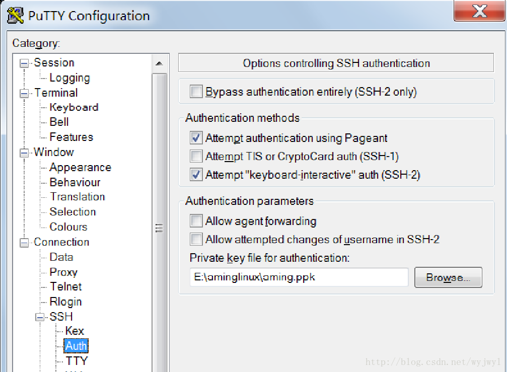The image size is (507, 372).
Task: Close the PuTTY Configuration window
Action: [479, 11]
